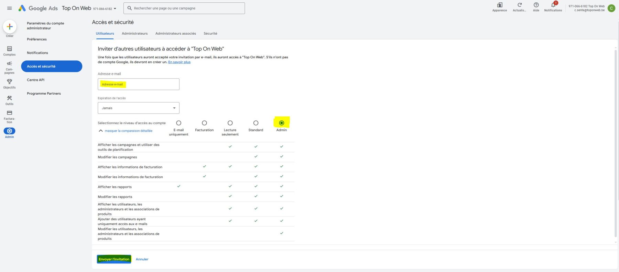Open the Outils tools icon
The image size is (619, 272).
(9, 98)
